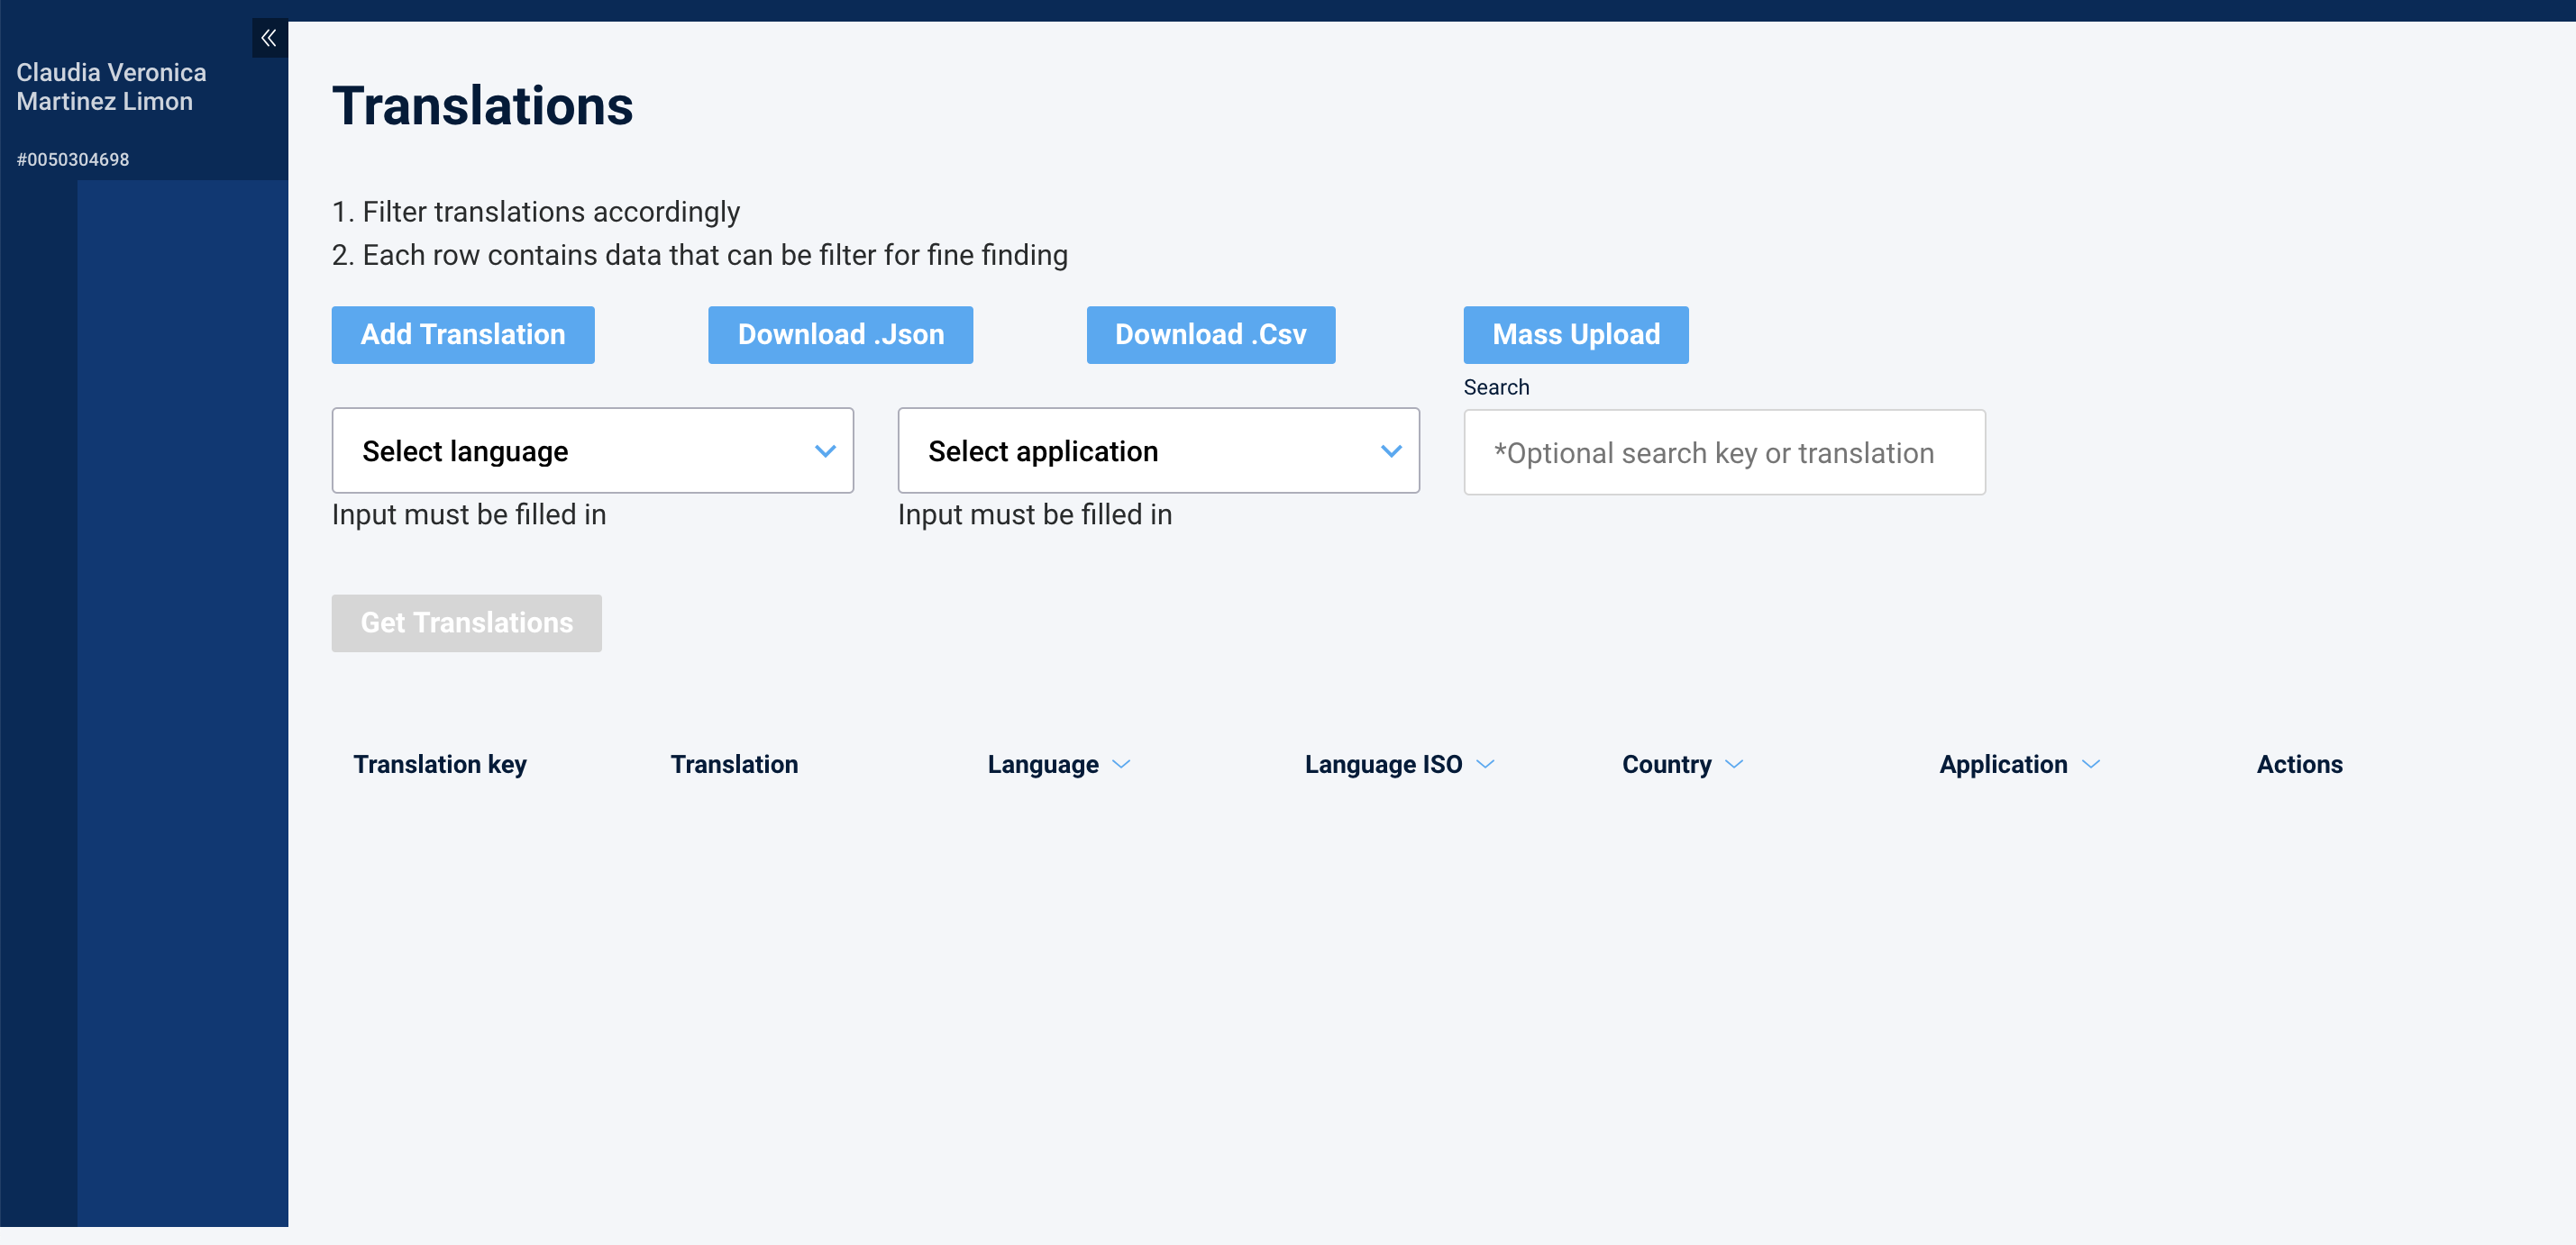This screenshot has width=2576, height=1245.
Task: Click the Translation key column header
Action: 439,764
